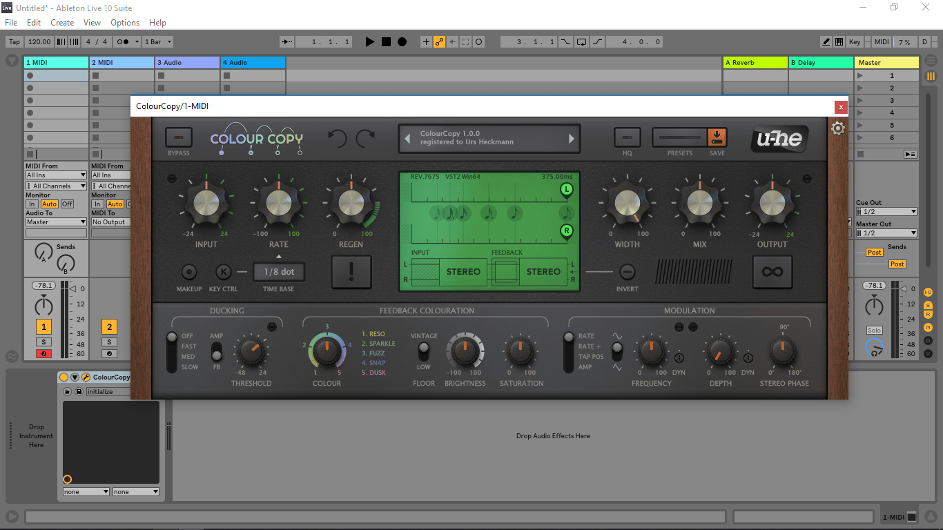Image resolution: width=943 pixels, height=530 pixels.
Task: Click the Key map mode button
Action: [x=855, y=42]
